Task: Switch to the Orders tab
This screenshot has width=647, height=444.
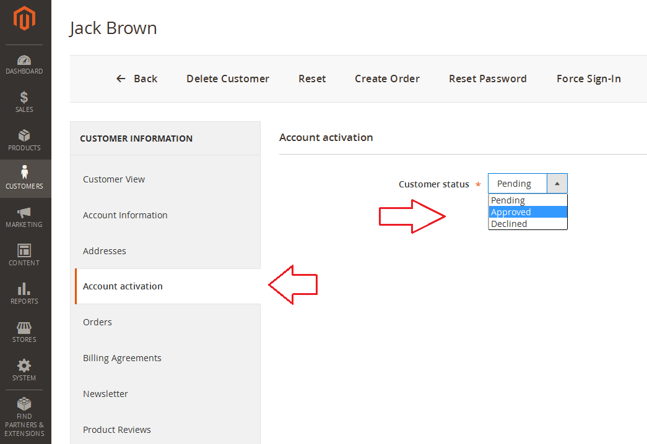Action: (x=97, y=322)
